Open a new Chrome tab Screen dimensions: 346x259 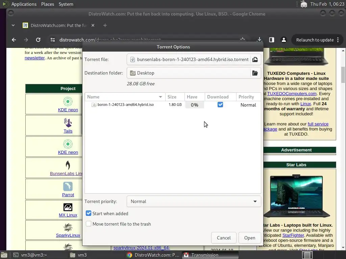click(105, 25)
